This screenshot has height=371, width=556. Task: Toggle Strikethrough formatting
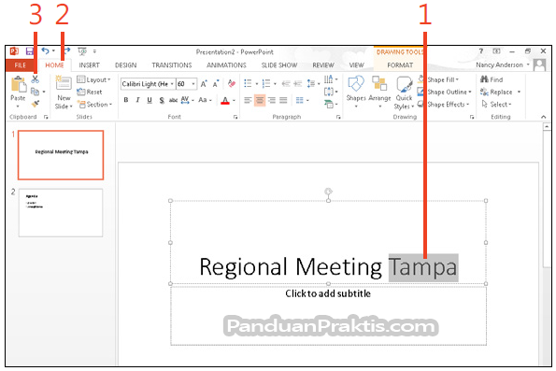(173, 100)
